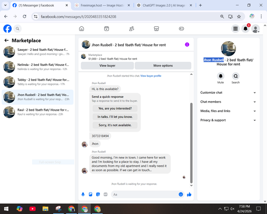Image resolution: width=267 pixels, height=214 pixels.
Task: Open Tabby conversation in chat list
Action: click(x=37, y=82)
